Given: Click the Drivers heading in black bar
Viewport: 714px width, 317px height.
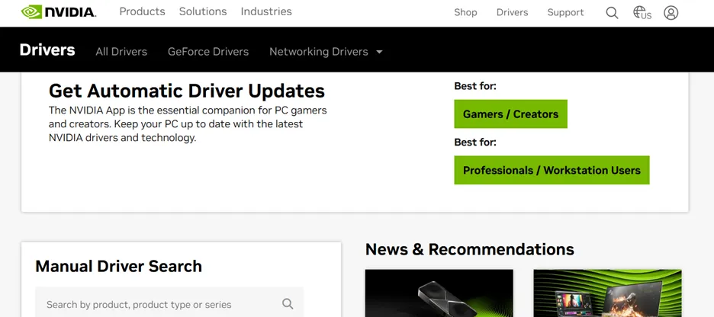Looking at the screenshot, I should (47, 50).
